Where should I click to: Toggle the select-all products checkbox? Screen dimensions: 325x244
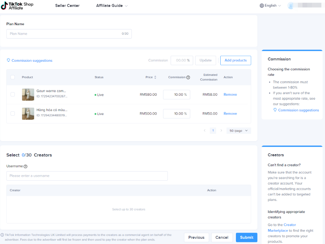(x=13, y=77)
